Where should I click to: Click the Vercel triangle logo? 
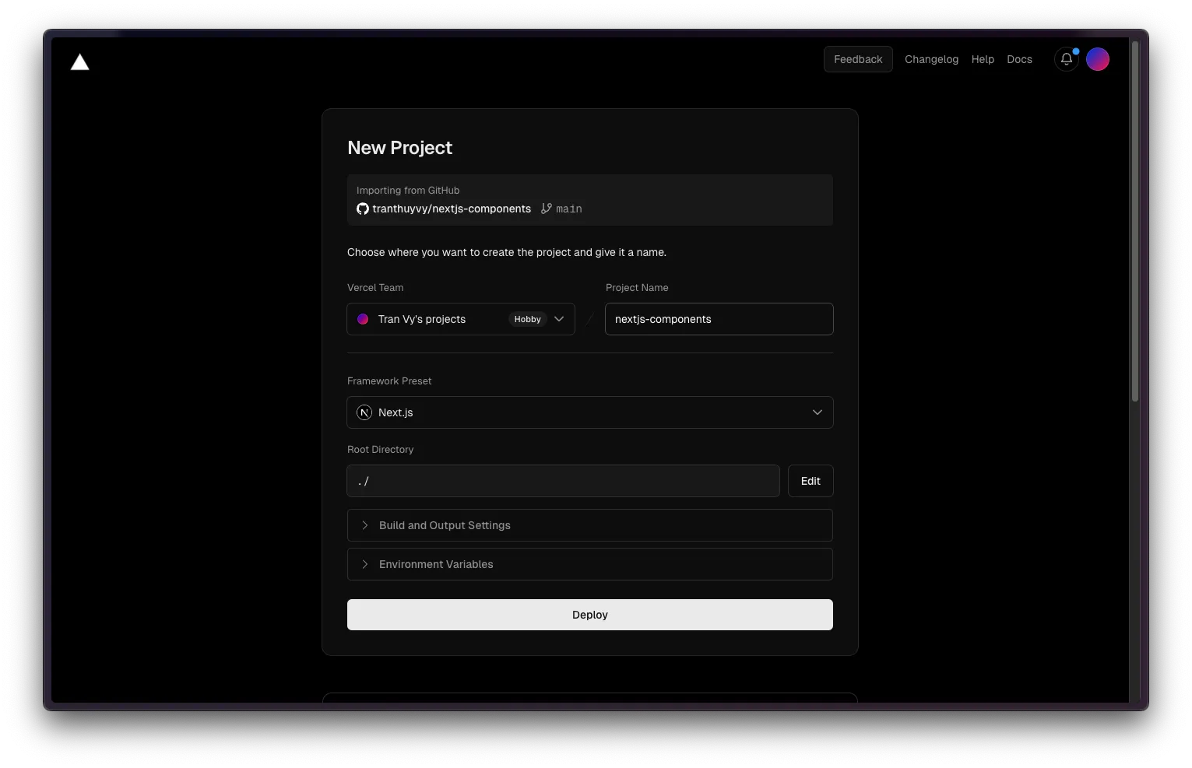[80, 62]
